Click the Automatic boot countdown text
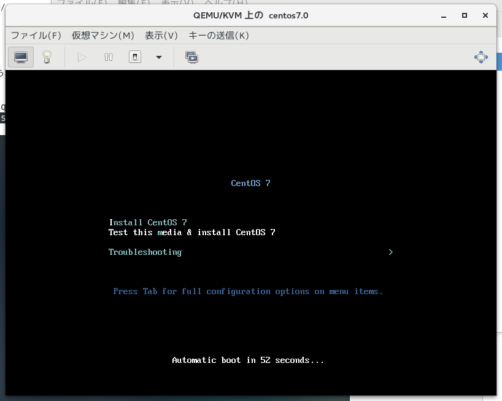The image size is (502, 401). 248,360
